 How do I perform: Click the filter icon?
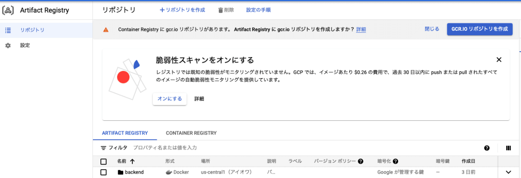(x=104, y=148)
